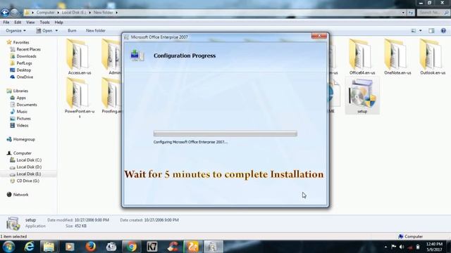The height and width of the screenshot is (253, 451).
Task: Open the Organize dropdown
Action: click(16, 30)
